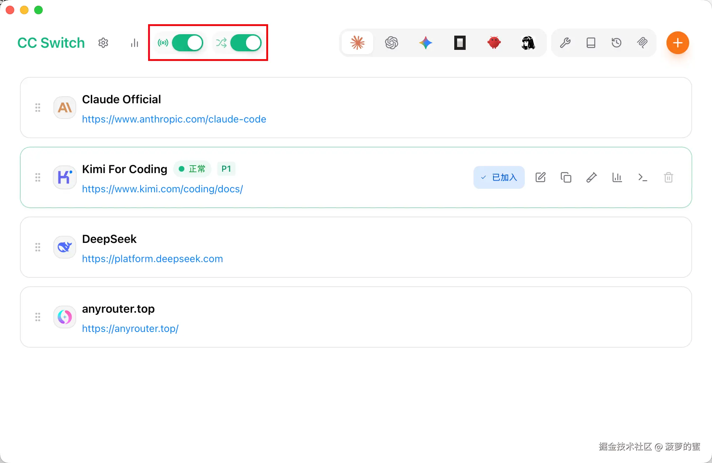This screenshot has height=463, width=712.
Task: Edit the Kimi For Coding provider
Action: 540,177
